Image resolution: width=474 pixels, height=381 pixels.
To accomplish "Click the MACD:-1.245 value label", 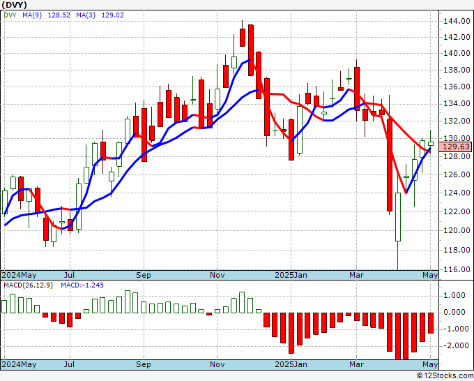I will (82, 285).
